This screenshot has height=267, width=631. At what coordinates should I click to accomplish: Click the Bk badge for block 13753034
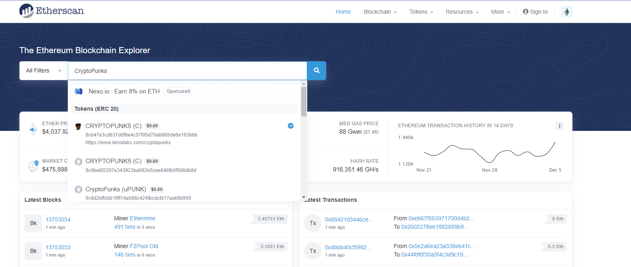coord(33,223)
